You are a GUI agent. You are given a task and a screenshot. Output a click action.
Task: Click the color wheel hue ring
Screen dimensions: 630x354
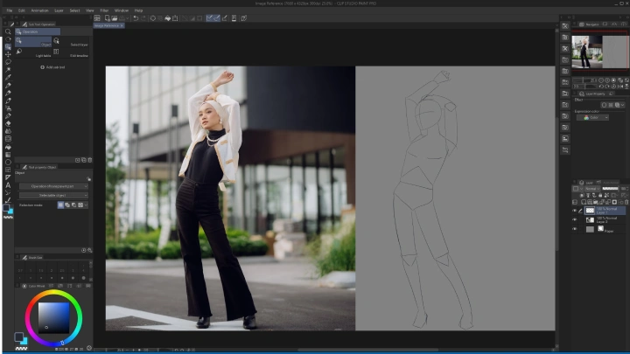pos(54,294)
